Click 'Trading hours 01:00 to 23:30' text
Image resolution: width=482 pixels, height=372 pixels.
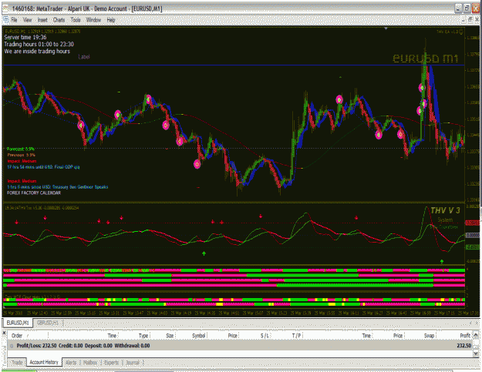pyautogui.click(x=39, y=44)
